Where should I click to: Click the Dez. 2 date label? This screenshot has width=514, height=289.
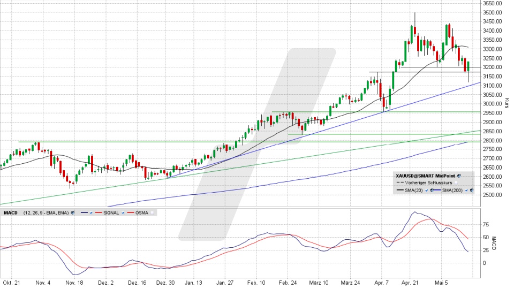tap(105, 283)
